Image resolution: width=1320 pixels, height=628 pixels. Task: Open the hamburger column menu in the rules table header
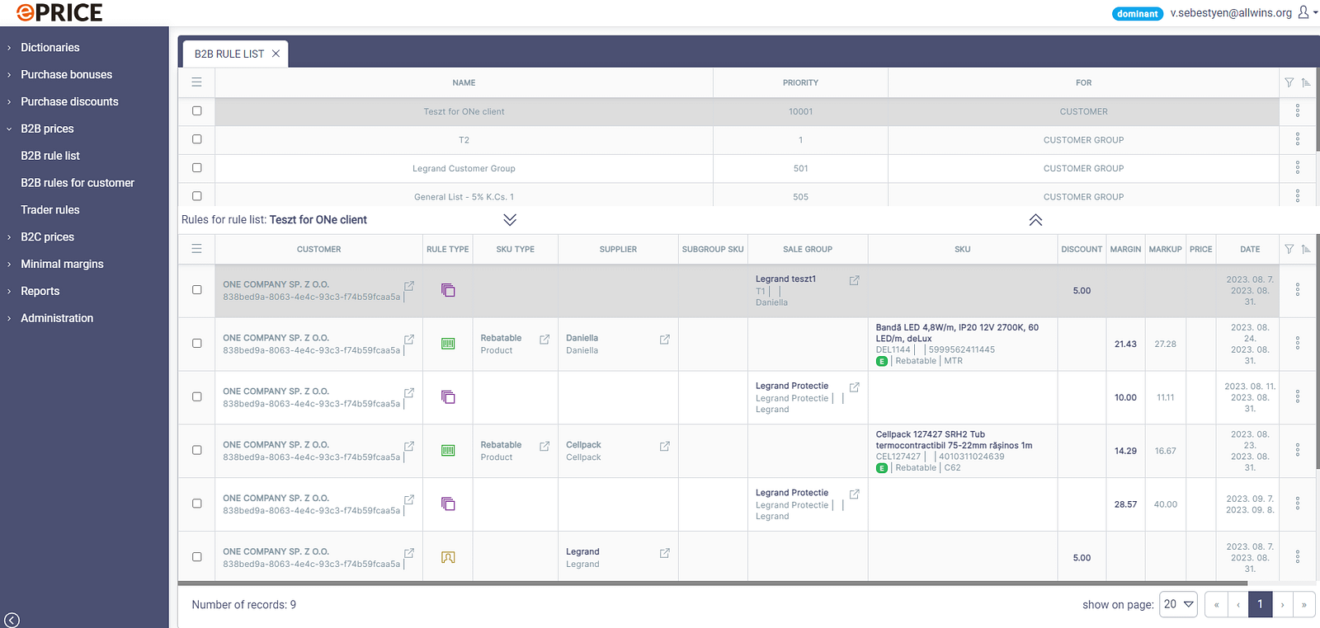196,248
